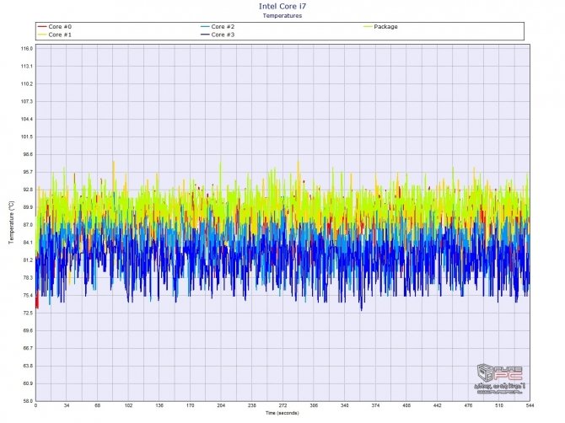This screenshot has width=565, height=423.
Task: Click the 116.0 y-axis value
Action: 27,49
